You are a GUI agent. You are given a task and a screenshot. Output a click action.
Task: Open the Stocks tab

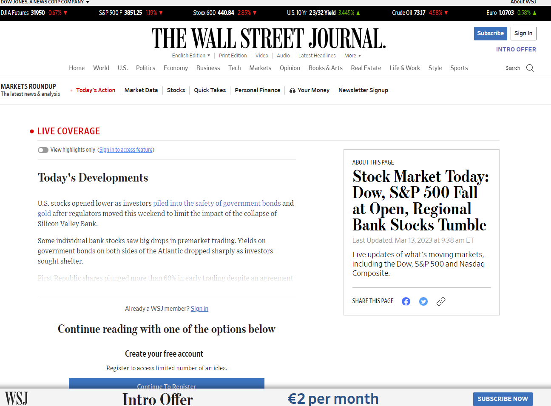point(176,90)
